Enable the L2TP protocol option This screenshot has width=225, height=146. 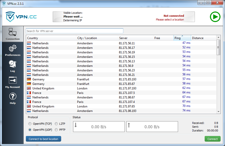pos(56,123)
